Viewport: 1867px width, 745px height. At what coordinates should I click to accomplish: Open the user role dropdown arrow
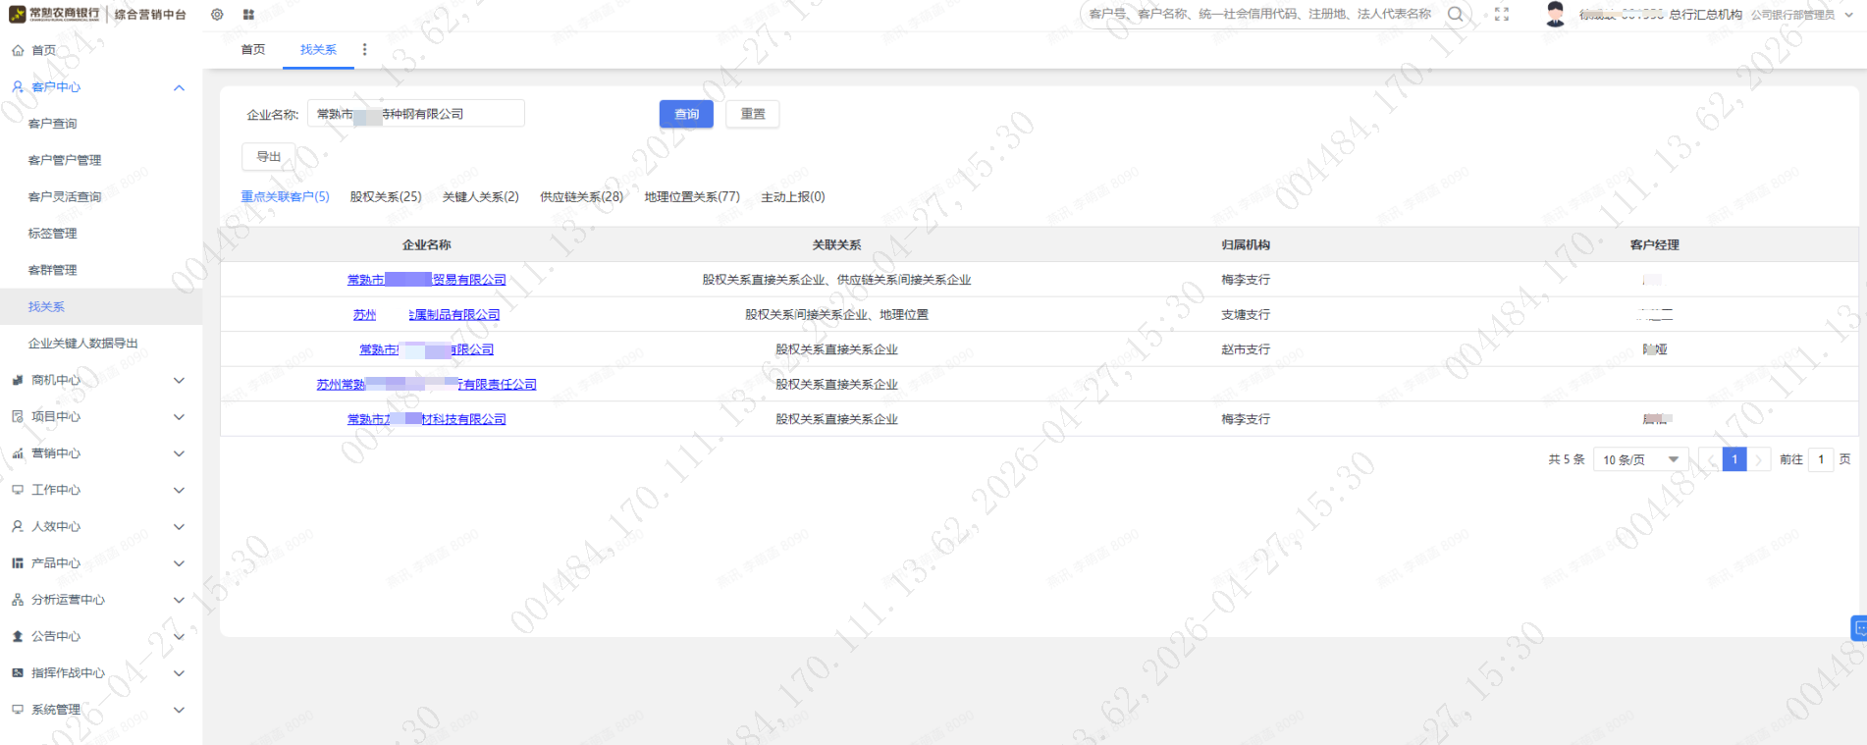click(x=1849, y=15)
